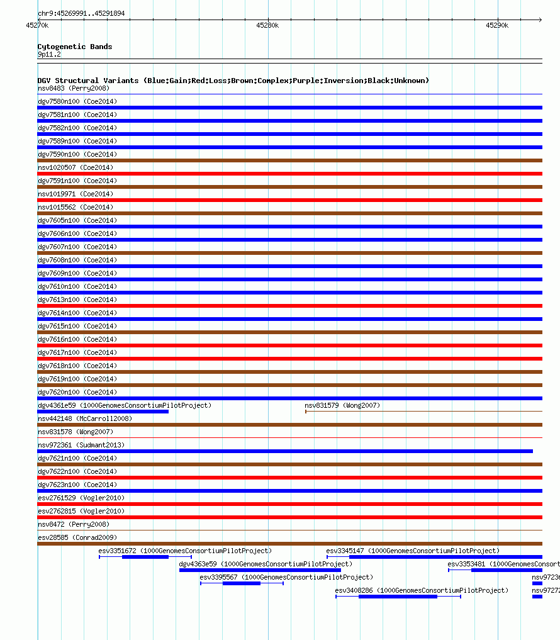Select the dgv7590n100 (Coe2014) label
Image resolution: width=560 pixels, height=640 pixels.
[77, 154]
